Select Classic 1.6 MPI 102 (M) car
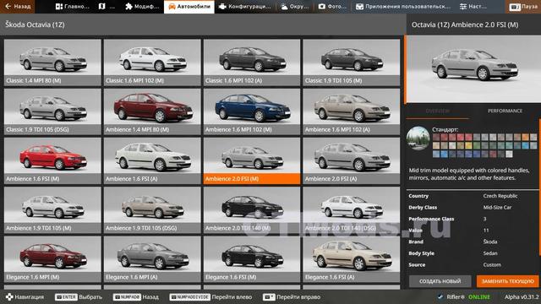This screenshot has width=541, height=304. (152, 62)
